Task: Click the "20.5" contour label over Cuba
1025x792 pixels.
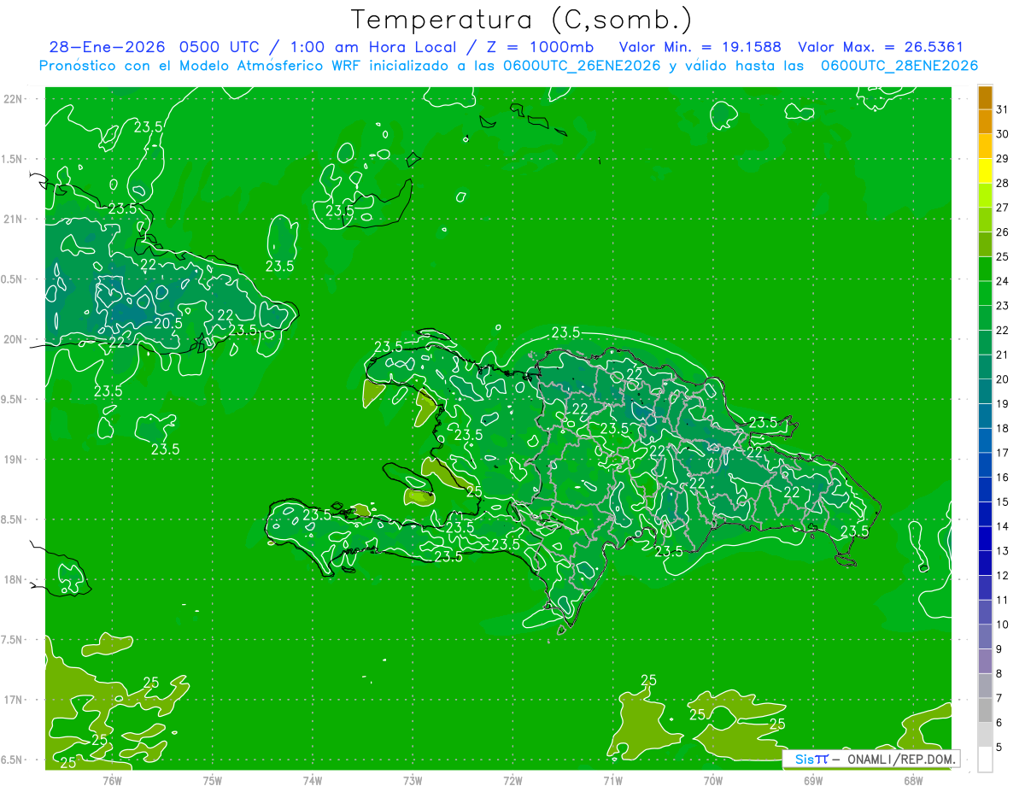Action: [x=167, y=323]
